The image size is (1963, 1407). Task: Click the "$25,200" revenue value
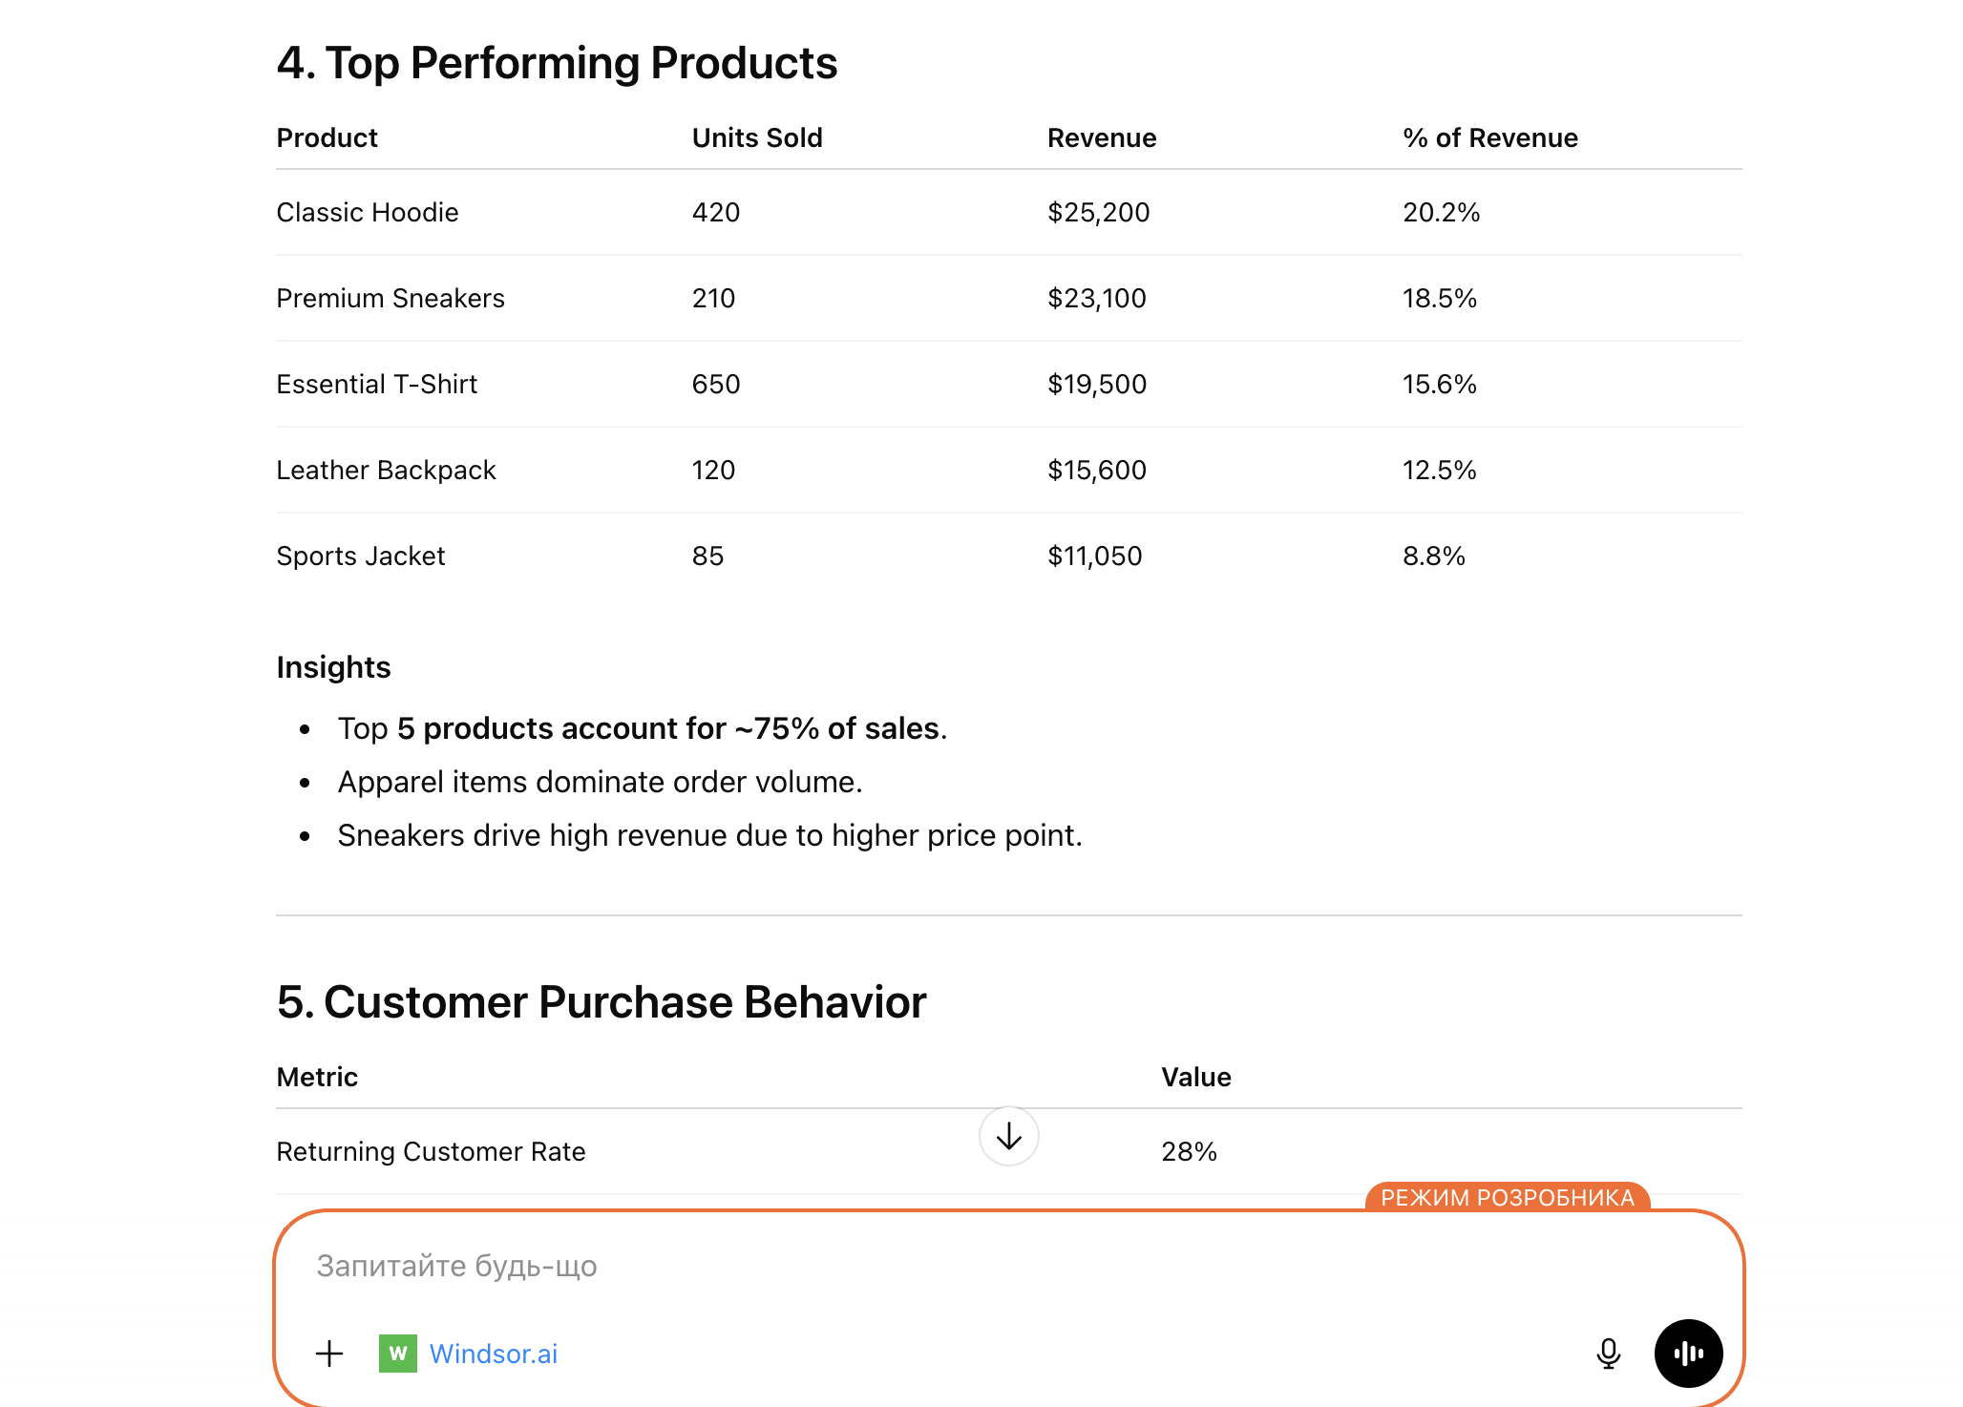coord(1099,212)
